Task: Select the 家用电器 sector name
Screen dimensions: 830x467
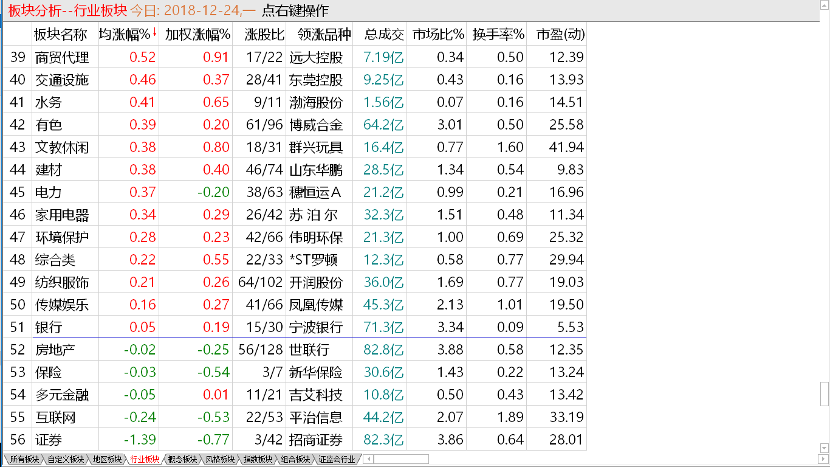Action: pos(62,215)
